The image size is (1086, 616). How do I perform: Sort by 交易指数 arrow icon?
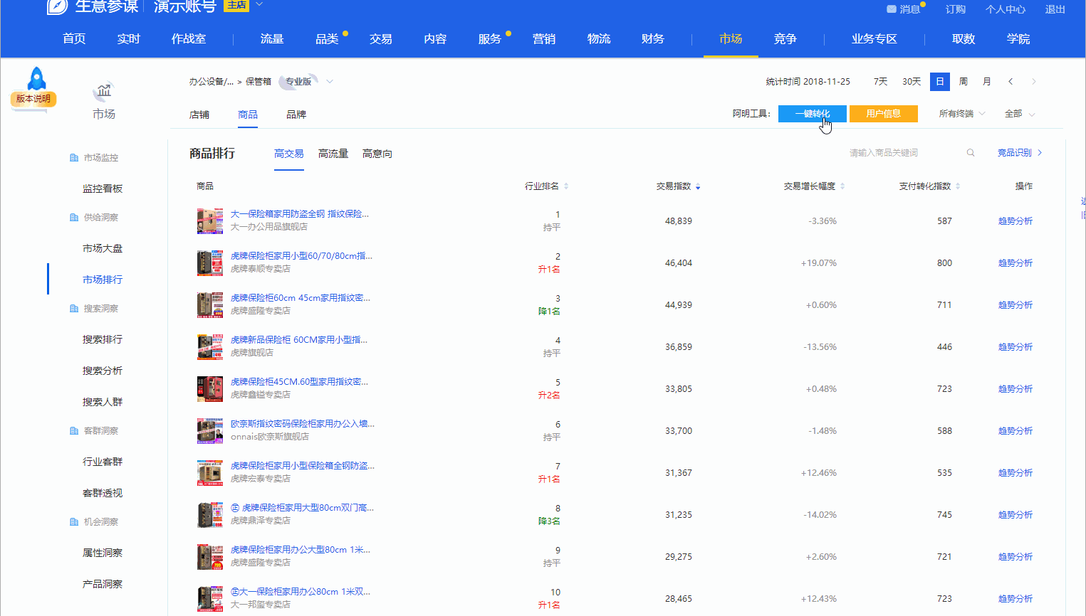click(x=698, y=186)
